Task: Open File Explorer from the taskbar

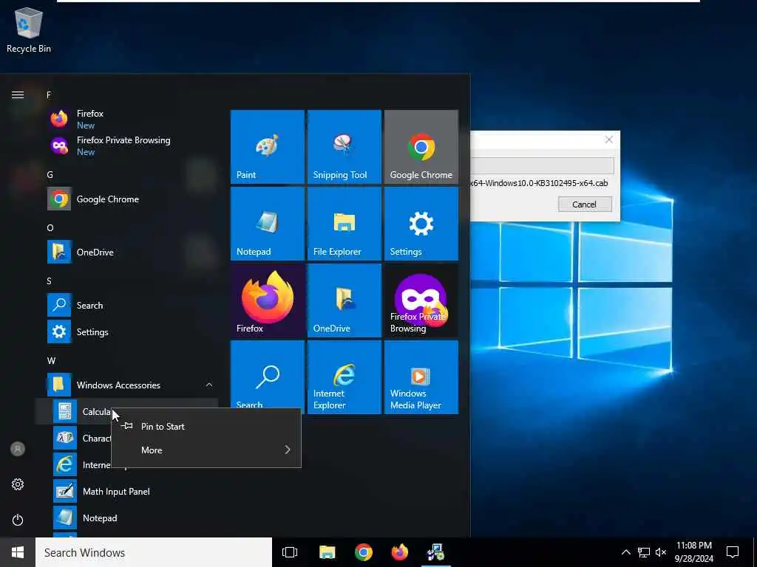Action: tap(327, 552)
